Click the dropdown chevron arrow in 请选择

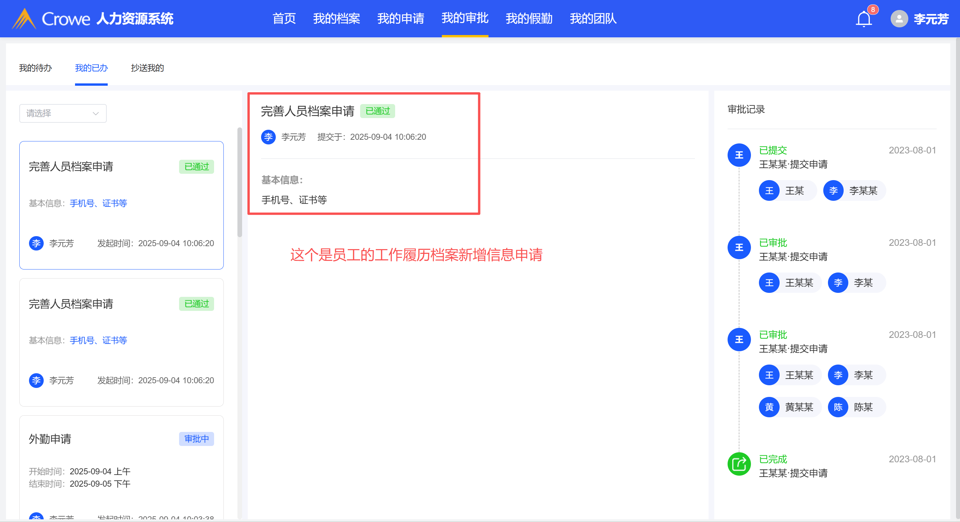pos(96,113)
